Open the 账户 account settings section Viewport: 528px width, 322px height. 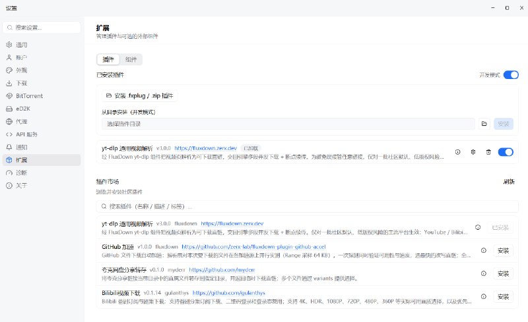tap(42, 57)
